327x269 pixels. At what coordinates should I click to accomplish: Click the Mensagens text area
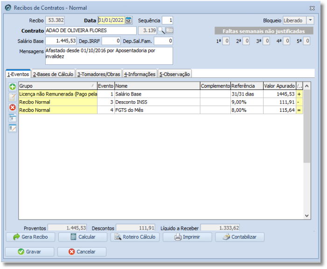point(109,56)
